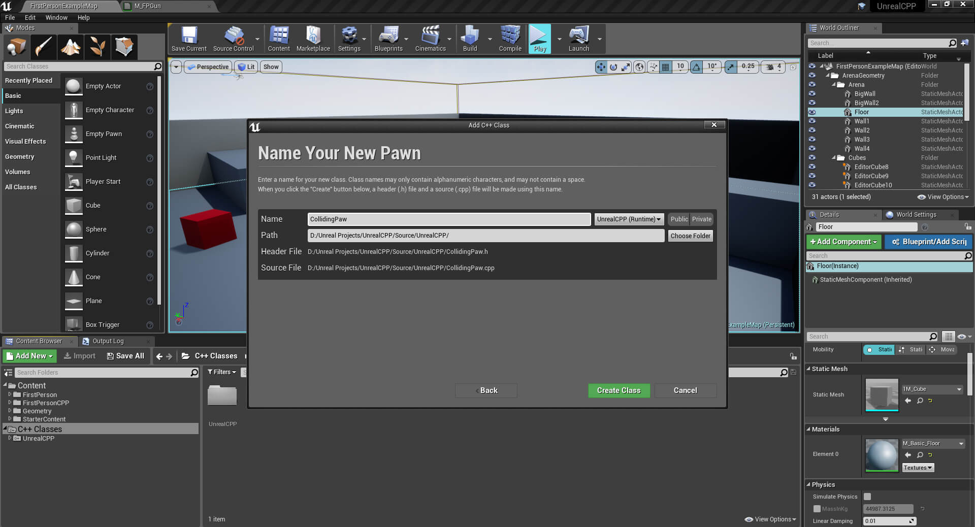Click the Blueprints toolbar icon
Image resolution: width=975 pixels, height=527 pixels.
(x=388, y=39)
